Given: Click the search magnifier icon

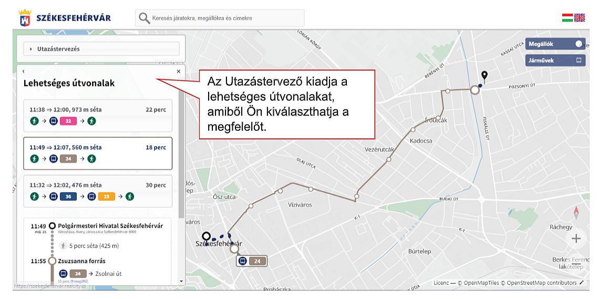Looking at the screenshot, I should point(143,18).
